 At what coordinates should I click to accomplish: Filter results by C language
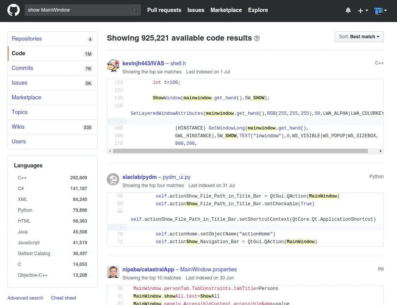pyautogui.click(x=52, y=264)
